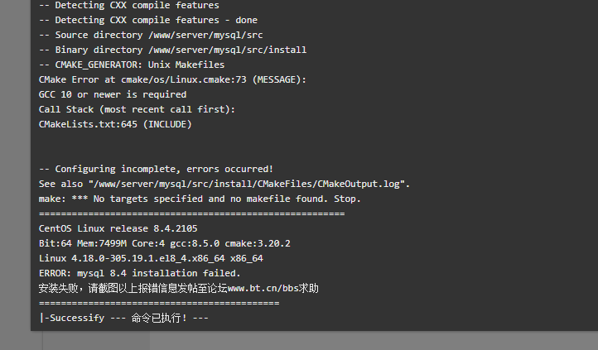Image resolution: width=598 pixels, height=350 pixels.
Task: Click the CMAKE_GENERATOR: Unix Makefiles line
Action: 132,65
